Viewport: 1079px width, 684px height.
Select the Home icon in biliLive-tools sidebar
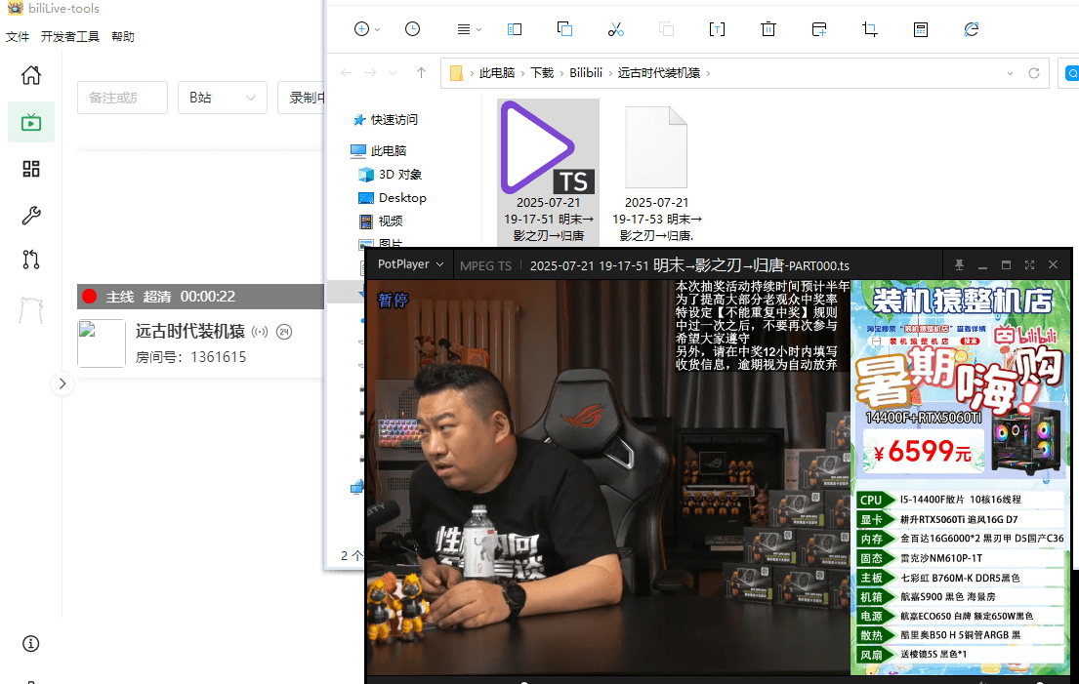pyautogui.click(x=30, y=74)
